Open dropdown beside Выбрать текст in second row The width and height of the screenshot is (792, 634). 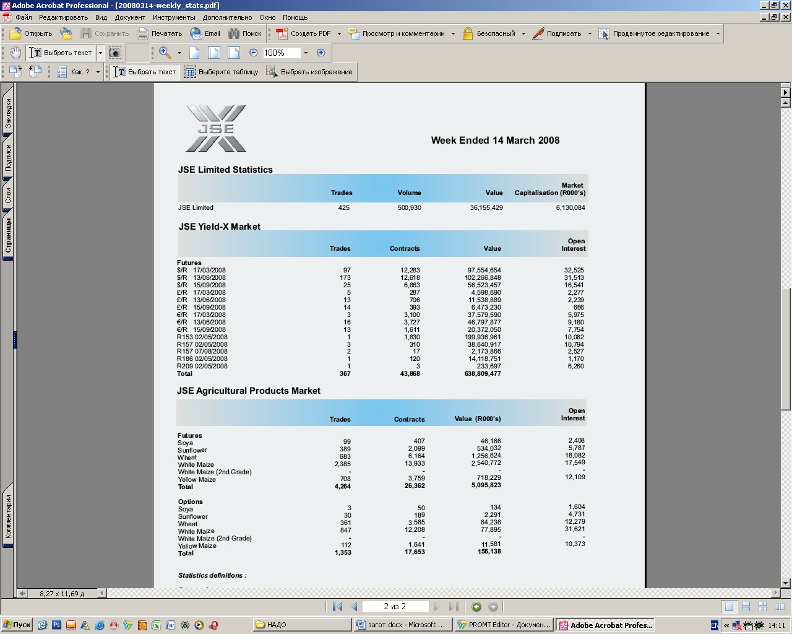point(100,53)
